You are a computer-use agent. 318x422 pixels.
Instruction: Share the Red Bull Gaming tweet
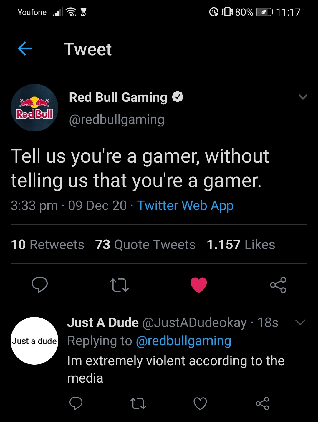[278, 285]
